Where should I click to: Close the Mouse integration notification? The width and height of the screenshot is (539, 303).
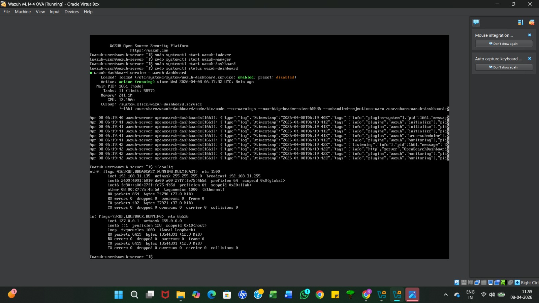coord(530,35)
